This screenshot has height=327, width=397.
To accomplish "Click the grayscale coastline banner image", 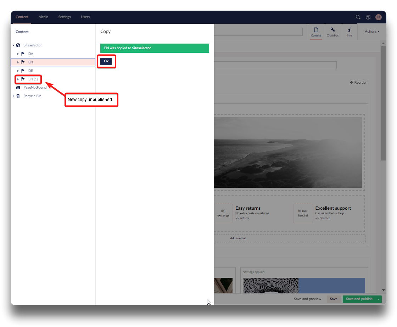I will pos(287,152).
